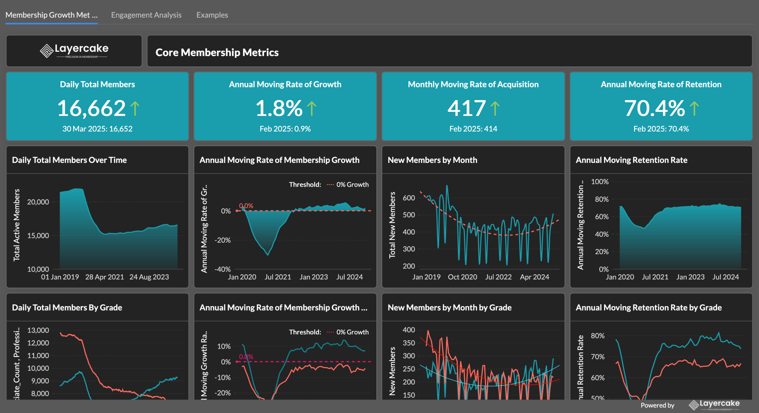Select the Membership Growth Metrics tab
The image size is (759, 413).
[x=51, y=15]
